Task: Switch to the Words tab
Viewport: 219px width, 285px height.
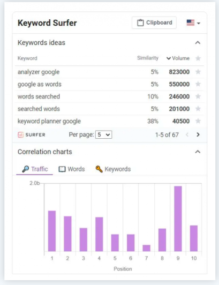Action: point(72,169)
